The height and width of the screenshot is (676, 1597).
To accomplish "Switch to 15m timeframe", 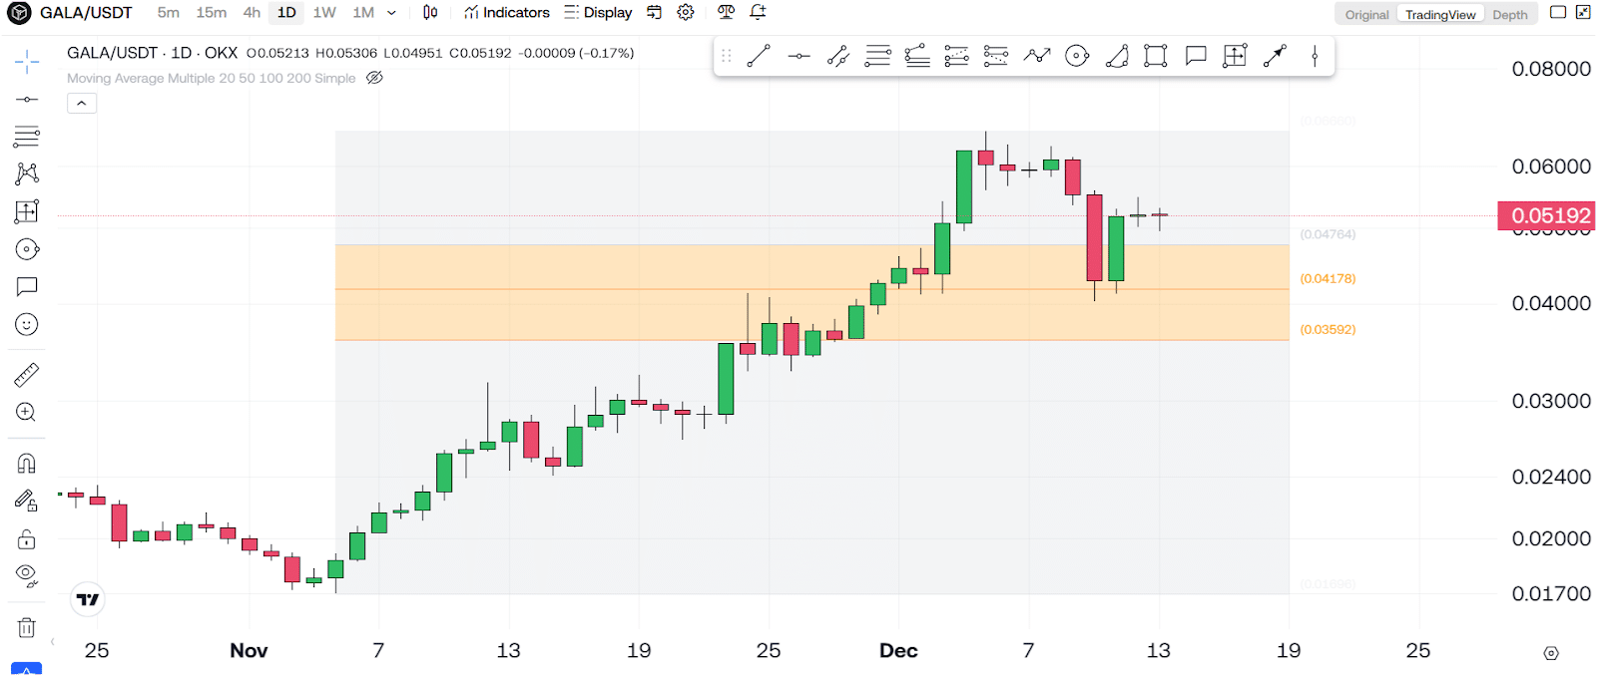I will pyautogui.click(x=212, y=12).
